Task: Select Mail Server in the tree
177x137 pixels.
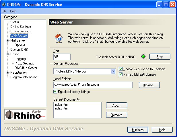Action: pyautogui.click(x=18, y=40)
